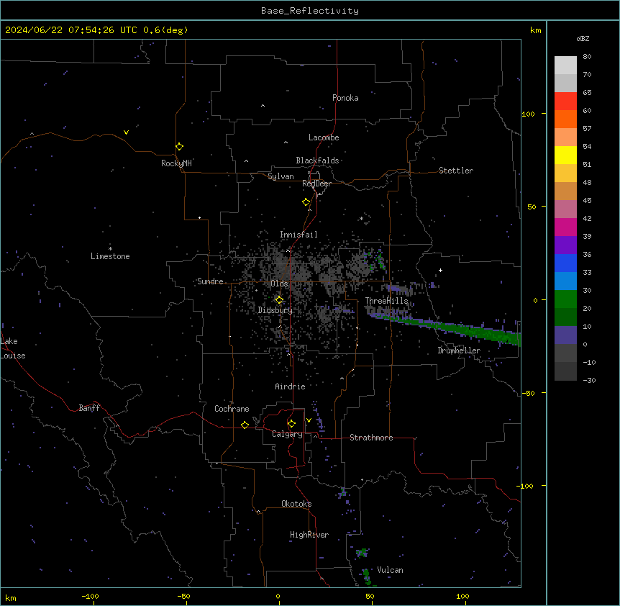Click the Banff label
Viewport: 620px width, 606px height.
coord(89,408)
